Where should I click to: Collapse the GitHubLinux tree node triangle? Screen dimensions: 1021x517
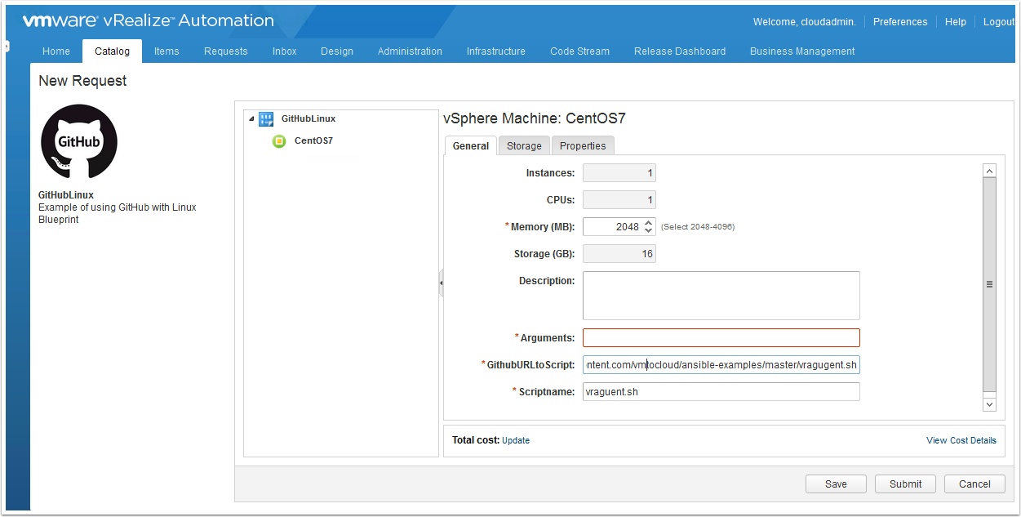click(252, 119)
